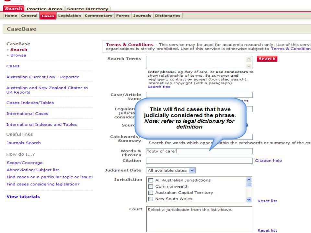The image size is (311, 233).
Task: Open the Search top tab
Action: [14, 8]
